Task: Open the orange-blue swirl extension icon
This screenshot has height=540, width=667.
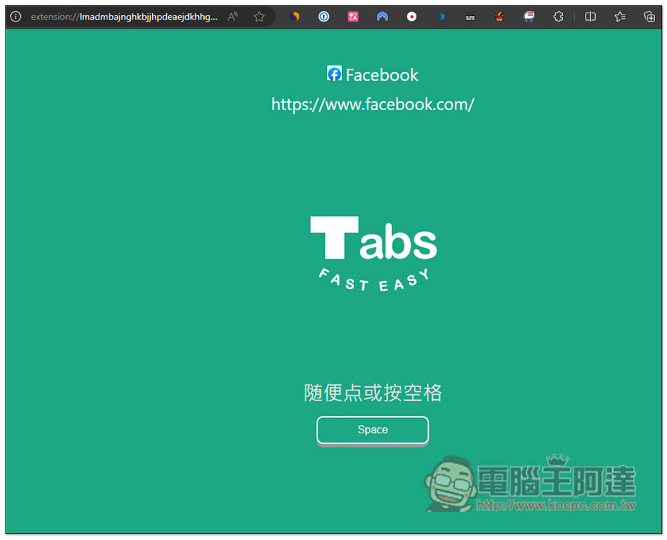Action: [x=294, y=17]
